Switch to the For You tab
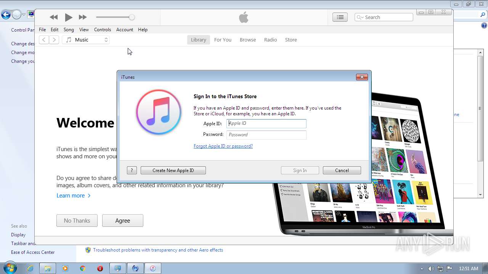This screenshot has height=274, width=488. point(223,40)
